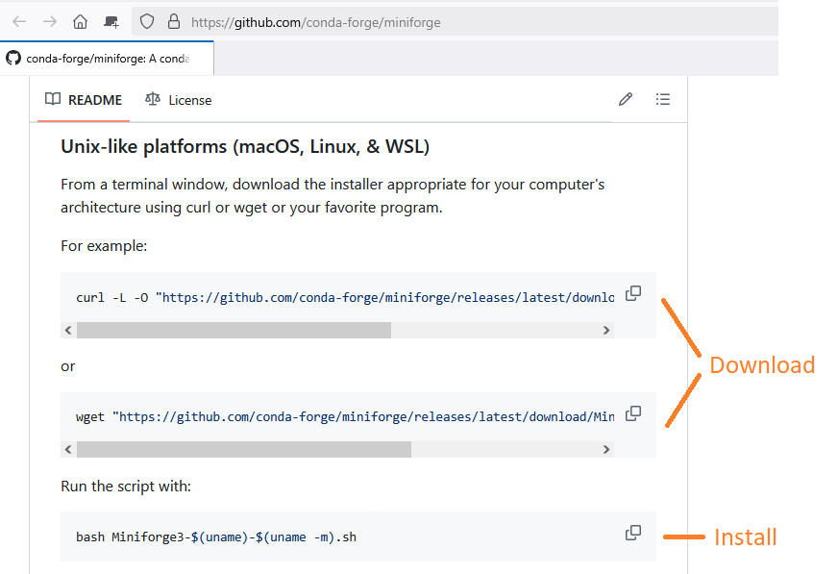Image resolution: width=838 pixels, height=574 pixels.
Task: Click the padlock site security icon
Action: coord(174,22)
